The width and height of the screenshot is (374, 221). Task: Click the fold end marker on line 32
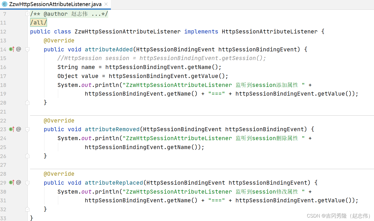[27, 209]
